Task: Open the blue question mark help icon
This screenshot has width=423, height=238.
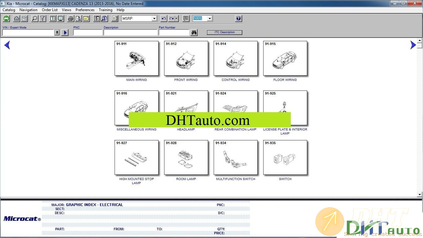Action: tap(238, 19)
